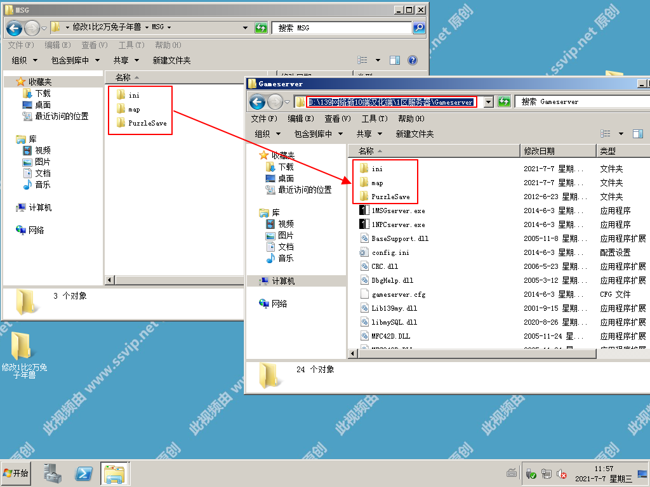Select 计算机 in Gameserver navigation pane
The width and height of the screenshot is (650, 487).
click(x=283, y=281)
